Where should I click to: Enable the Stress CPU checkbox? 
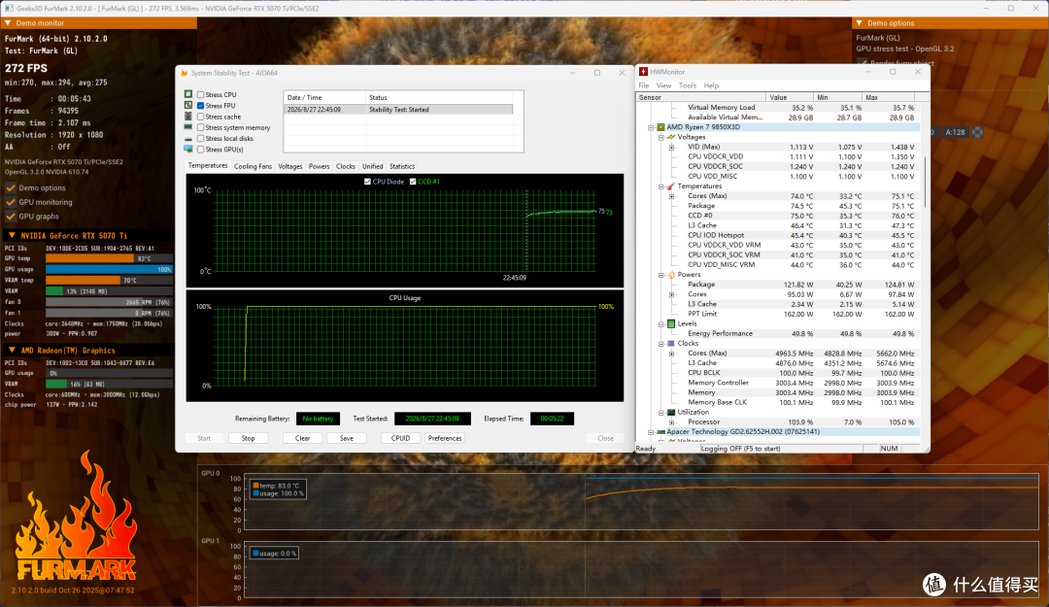pos(201,94)
